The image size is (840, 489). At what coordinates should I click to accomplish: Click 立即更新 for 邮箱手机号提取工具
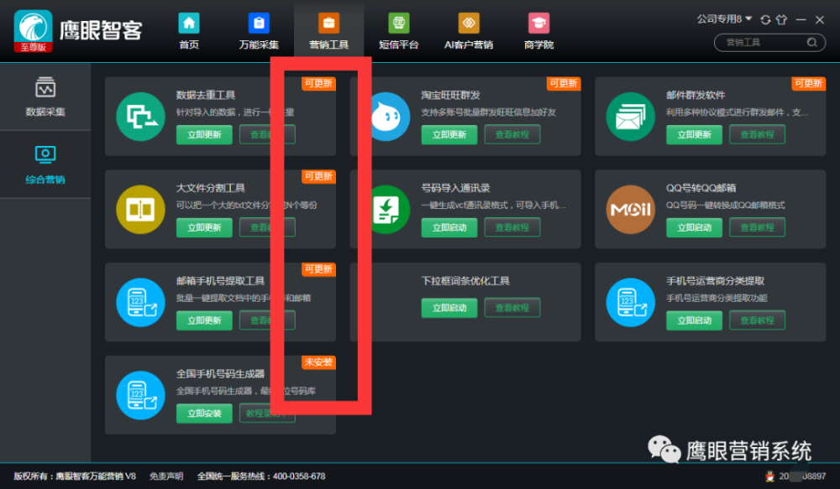(204, 320)
